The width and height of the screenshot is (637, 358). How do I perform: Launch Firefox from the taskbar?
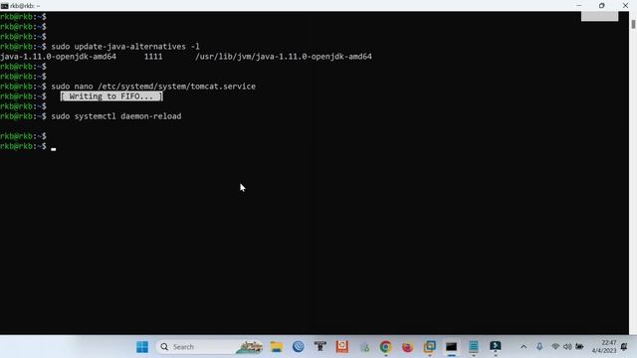[407, 347]
